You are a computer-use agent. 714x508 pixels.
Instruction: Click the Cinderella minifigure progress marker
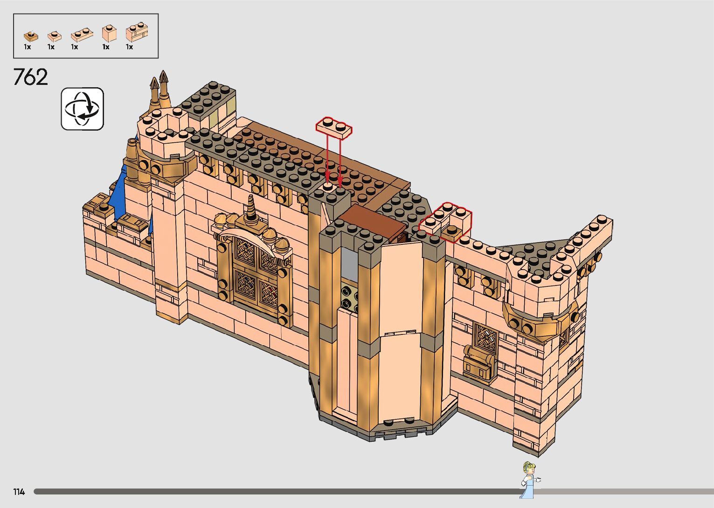[529, 480]
